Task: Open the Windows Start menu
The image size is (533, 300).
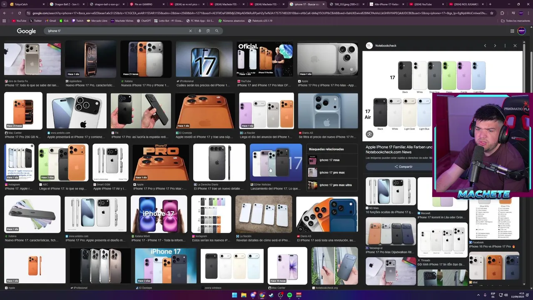Action: point(234,295)
